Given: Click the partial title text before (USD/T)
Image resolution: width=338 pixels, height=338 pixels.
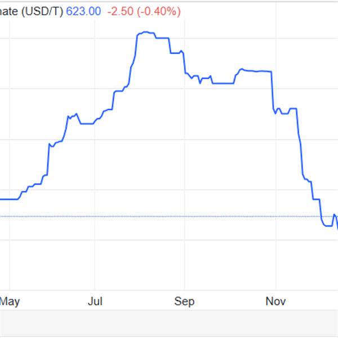Looking at the screenshot, I should point(9,11).
